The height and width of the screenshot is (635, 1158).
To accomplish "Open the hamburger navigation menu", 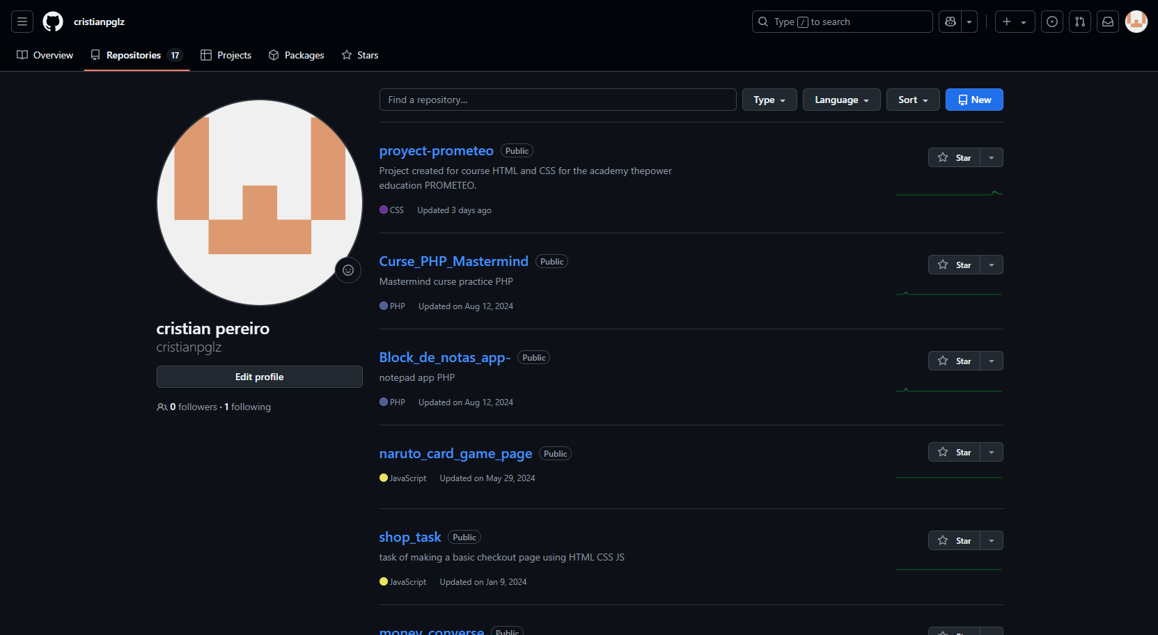I will click(22, 22).
